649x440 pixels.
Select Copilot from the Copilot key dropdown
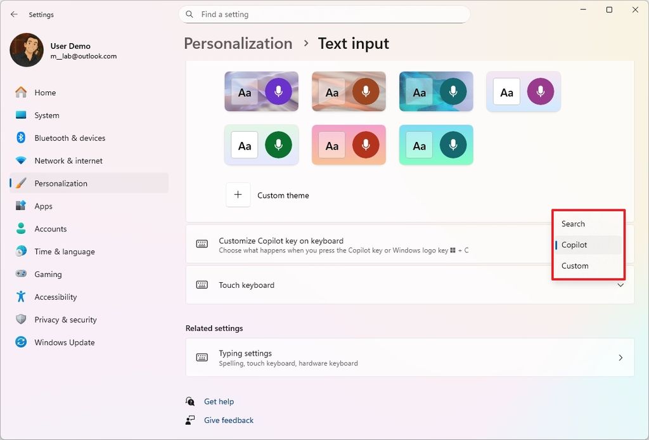573,245
